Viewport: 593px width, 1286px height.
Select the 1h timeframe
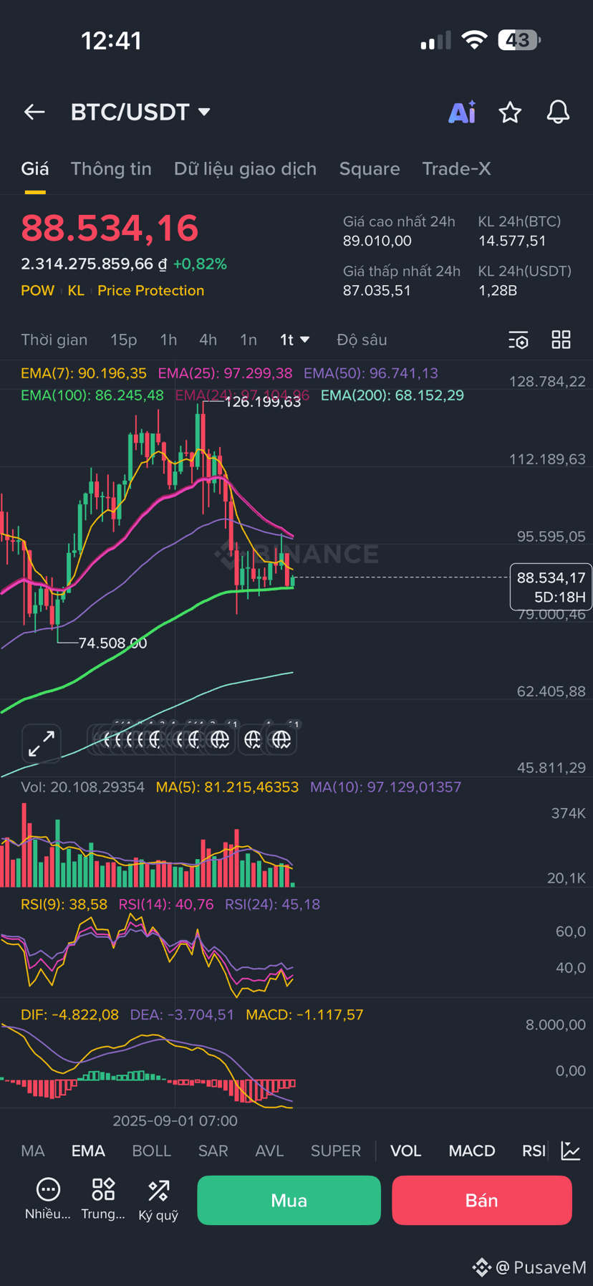168,340
